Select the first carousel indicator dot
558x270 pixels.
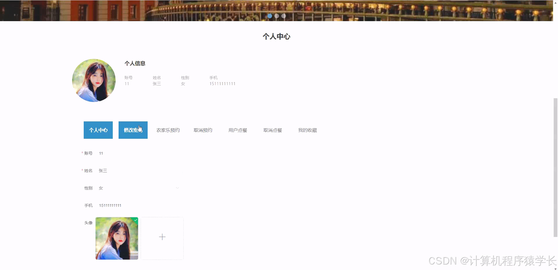[x=270, y=16]
